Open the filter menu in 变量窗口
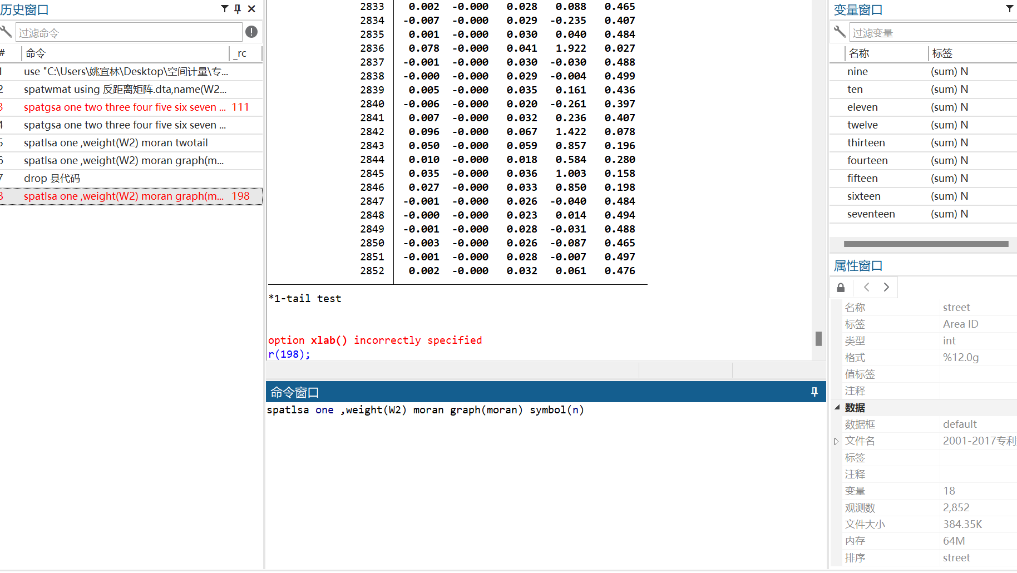Screen dimensions: 1017x573 click(x=1010, y=8)
